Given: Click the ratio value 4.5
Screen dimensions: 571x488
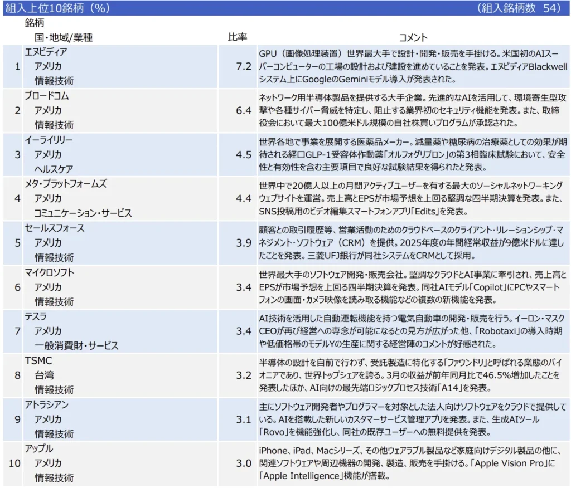Looking at the screenshot, I should 244,155.
